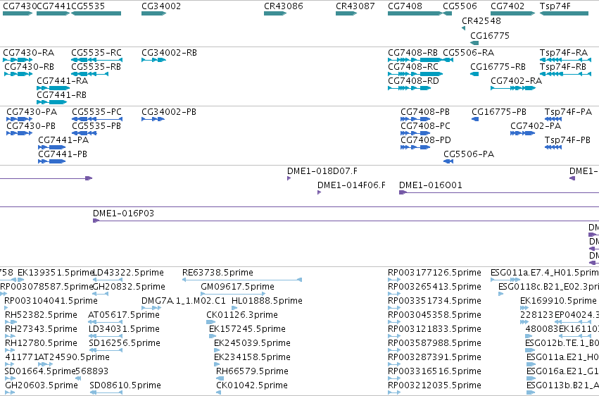Select EST LD43322.5prime
Image resolution: width=599 pixels, height=396 pixels.
(128, 273)
